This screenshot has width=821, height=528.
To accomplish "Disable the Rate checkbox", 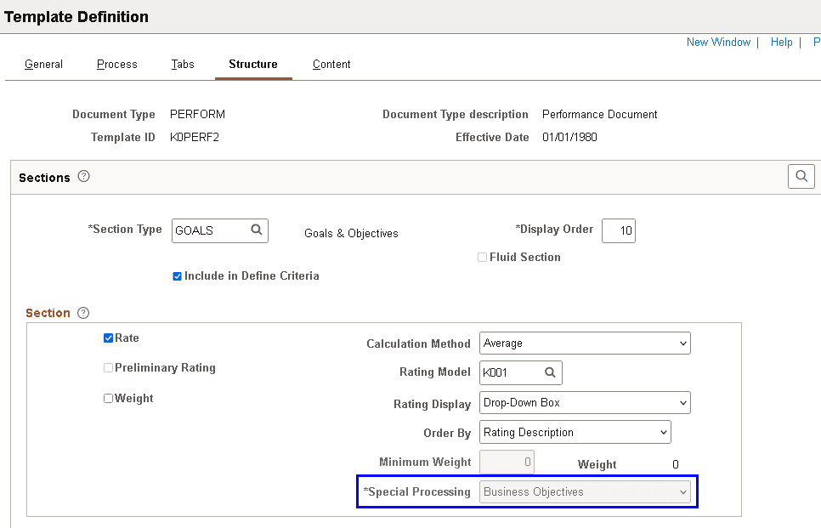I will 110,338.
